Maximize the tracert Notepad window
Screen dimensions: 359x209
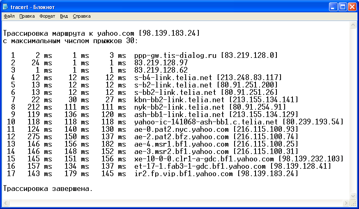click(x=343, y=7)
